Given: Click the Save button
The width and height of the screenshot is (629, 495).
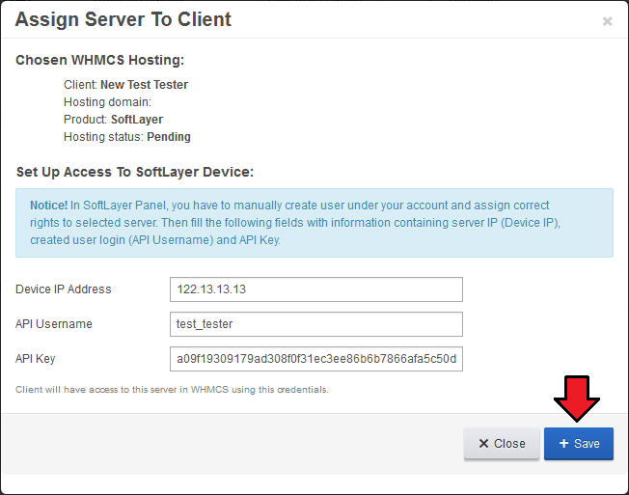Looking at the screenshot, I should click(579, 444).
